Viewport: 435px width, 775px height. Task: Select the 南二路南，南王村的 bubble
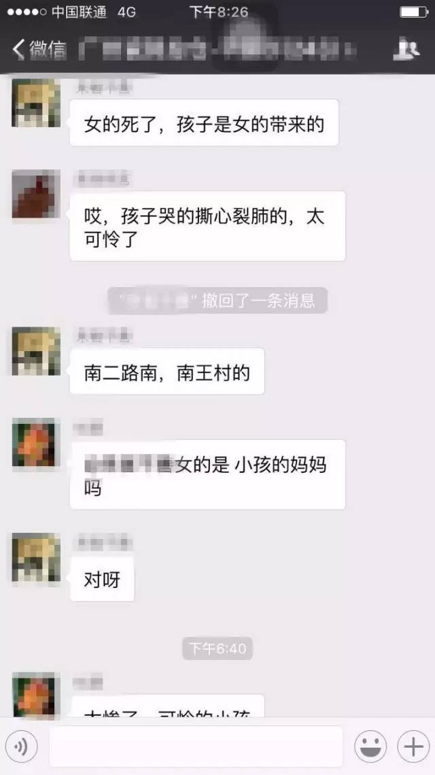pyautogui.click(x=167, y=372)
